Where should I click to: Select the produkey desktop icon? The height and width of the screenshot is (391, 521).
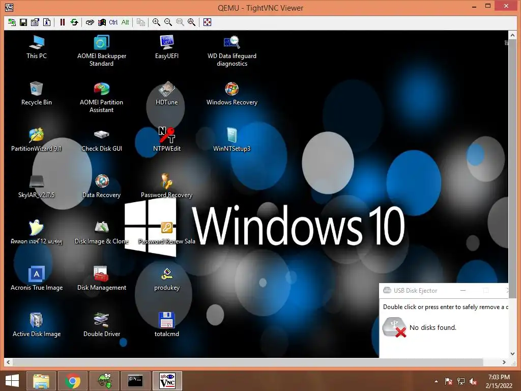point(167,278)
